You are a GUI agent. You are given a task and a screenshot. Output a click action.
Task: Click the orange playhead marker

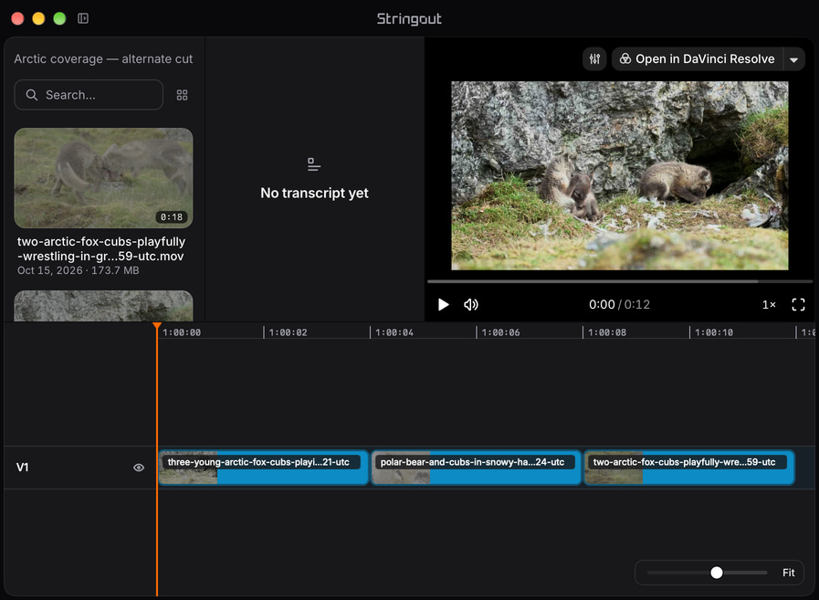tap(157, 326)
